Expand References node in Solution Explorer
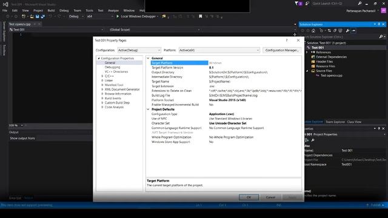 tap(307, 53)
